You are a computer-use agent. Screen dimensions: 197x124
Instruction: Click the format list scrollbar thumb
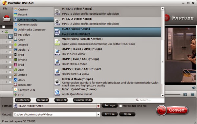tap(163, 62)
